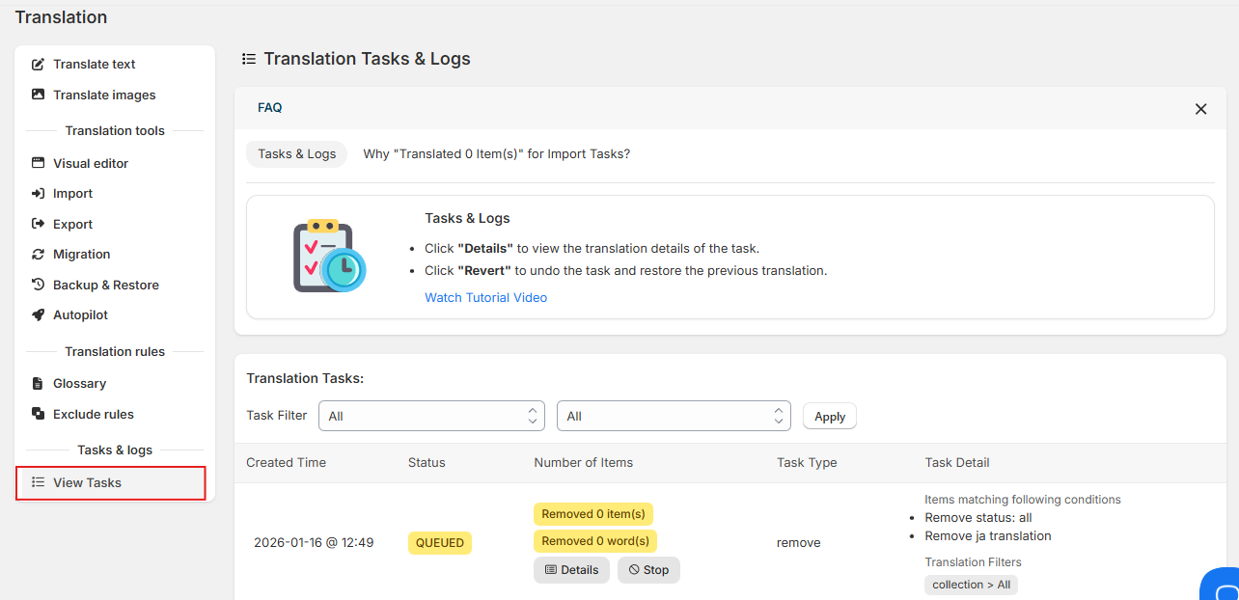This screenshot has height=600, width=1239.
Task: Click the Export arrow icon
Action: 39,224
